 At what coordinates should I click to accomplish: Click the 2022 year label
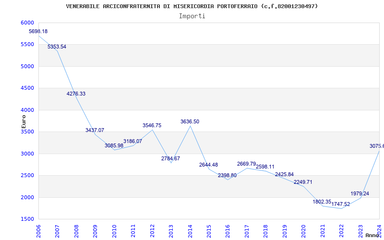341,231
